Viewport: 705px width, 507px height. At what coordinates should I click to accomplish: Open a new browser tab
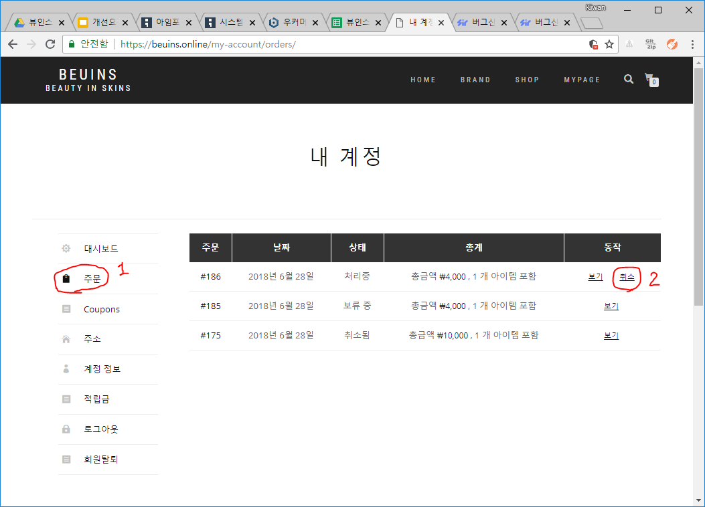[x=592, y=23]
